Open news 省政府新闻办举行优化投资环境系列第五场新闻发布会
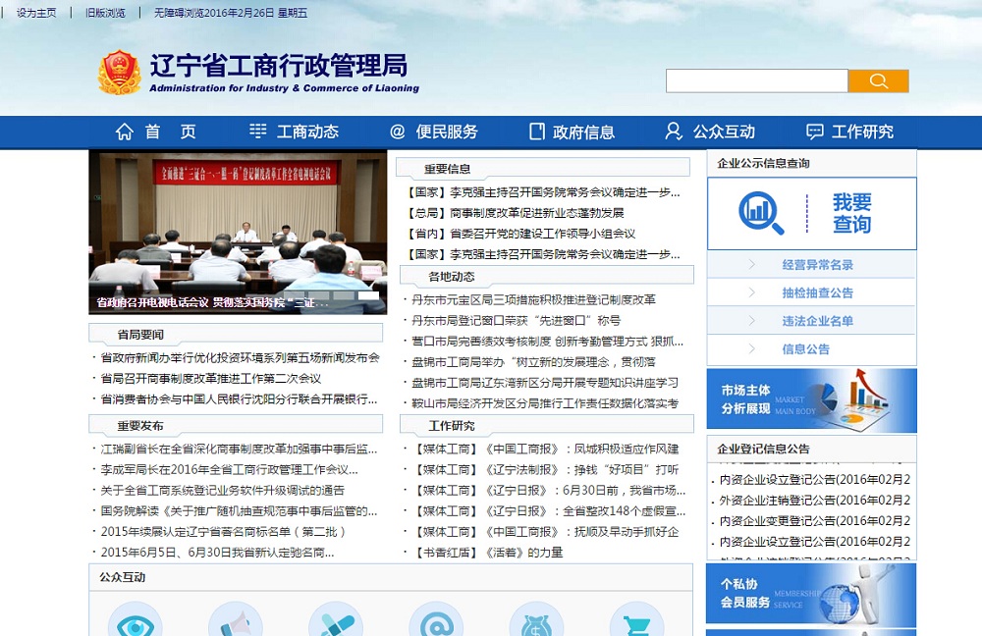This screenshot has width=982, height=636. 240,357
